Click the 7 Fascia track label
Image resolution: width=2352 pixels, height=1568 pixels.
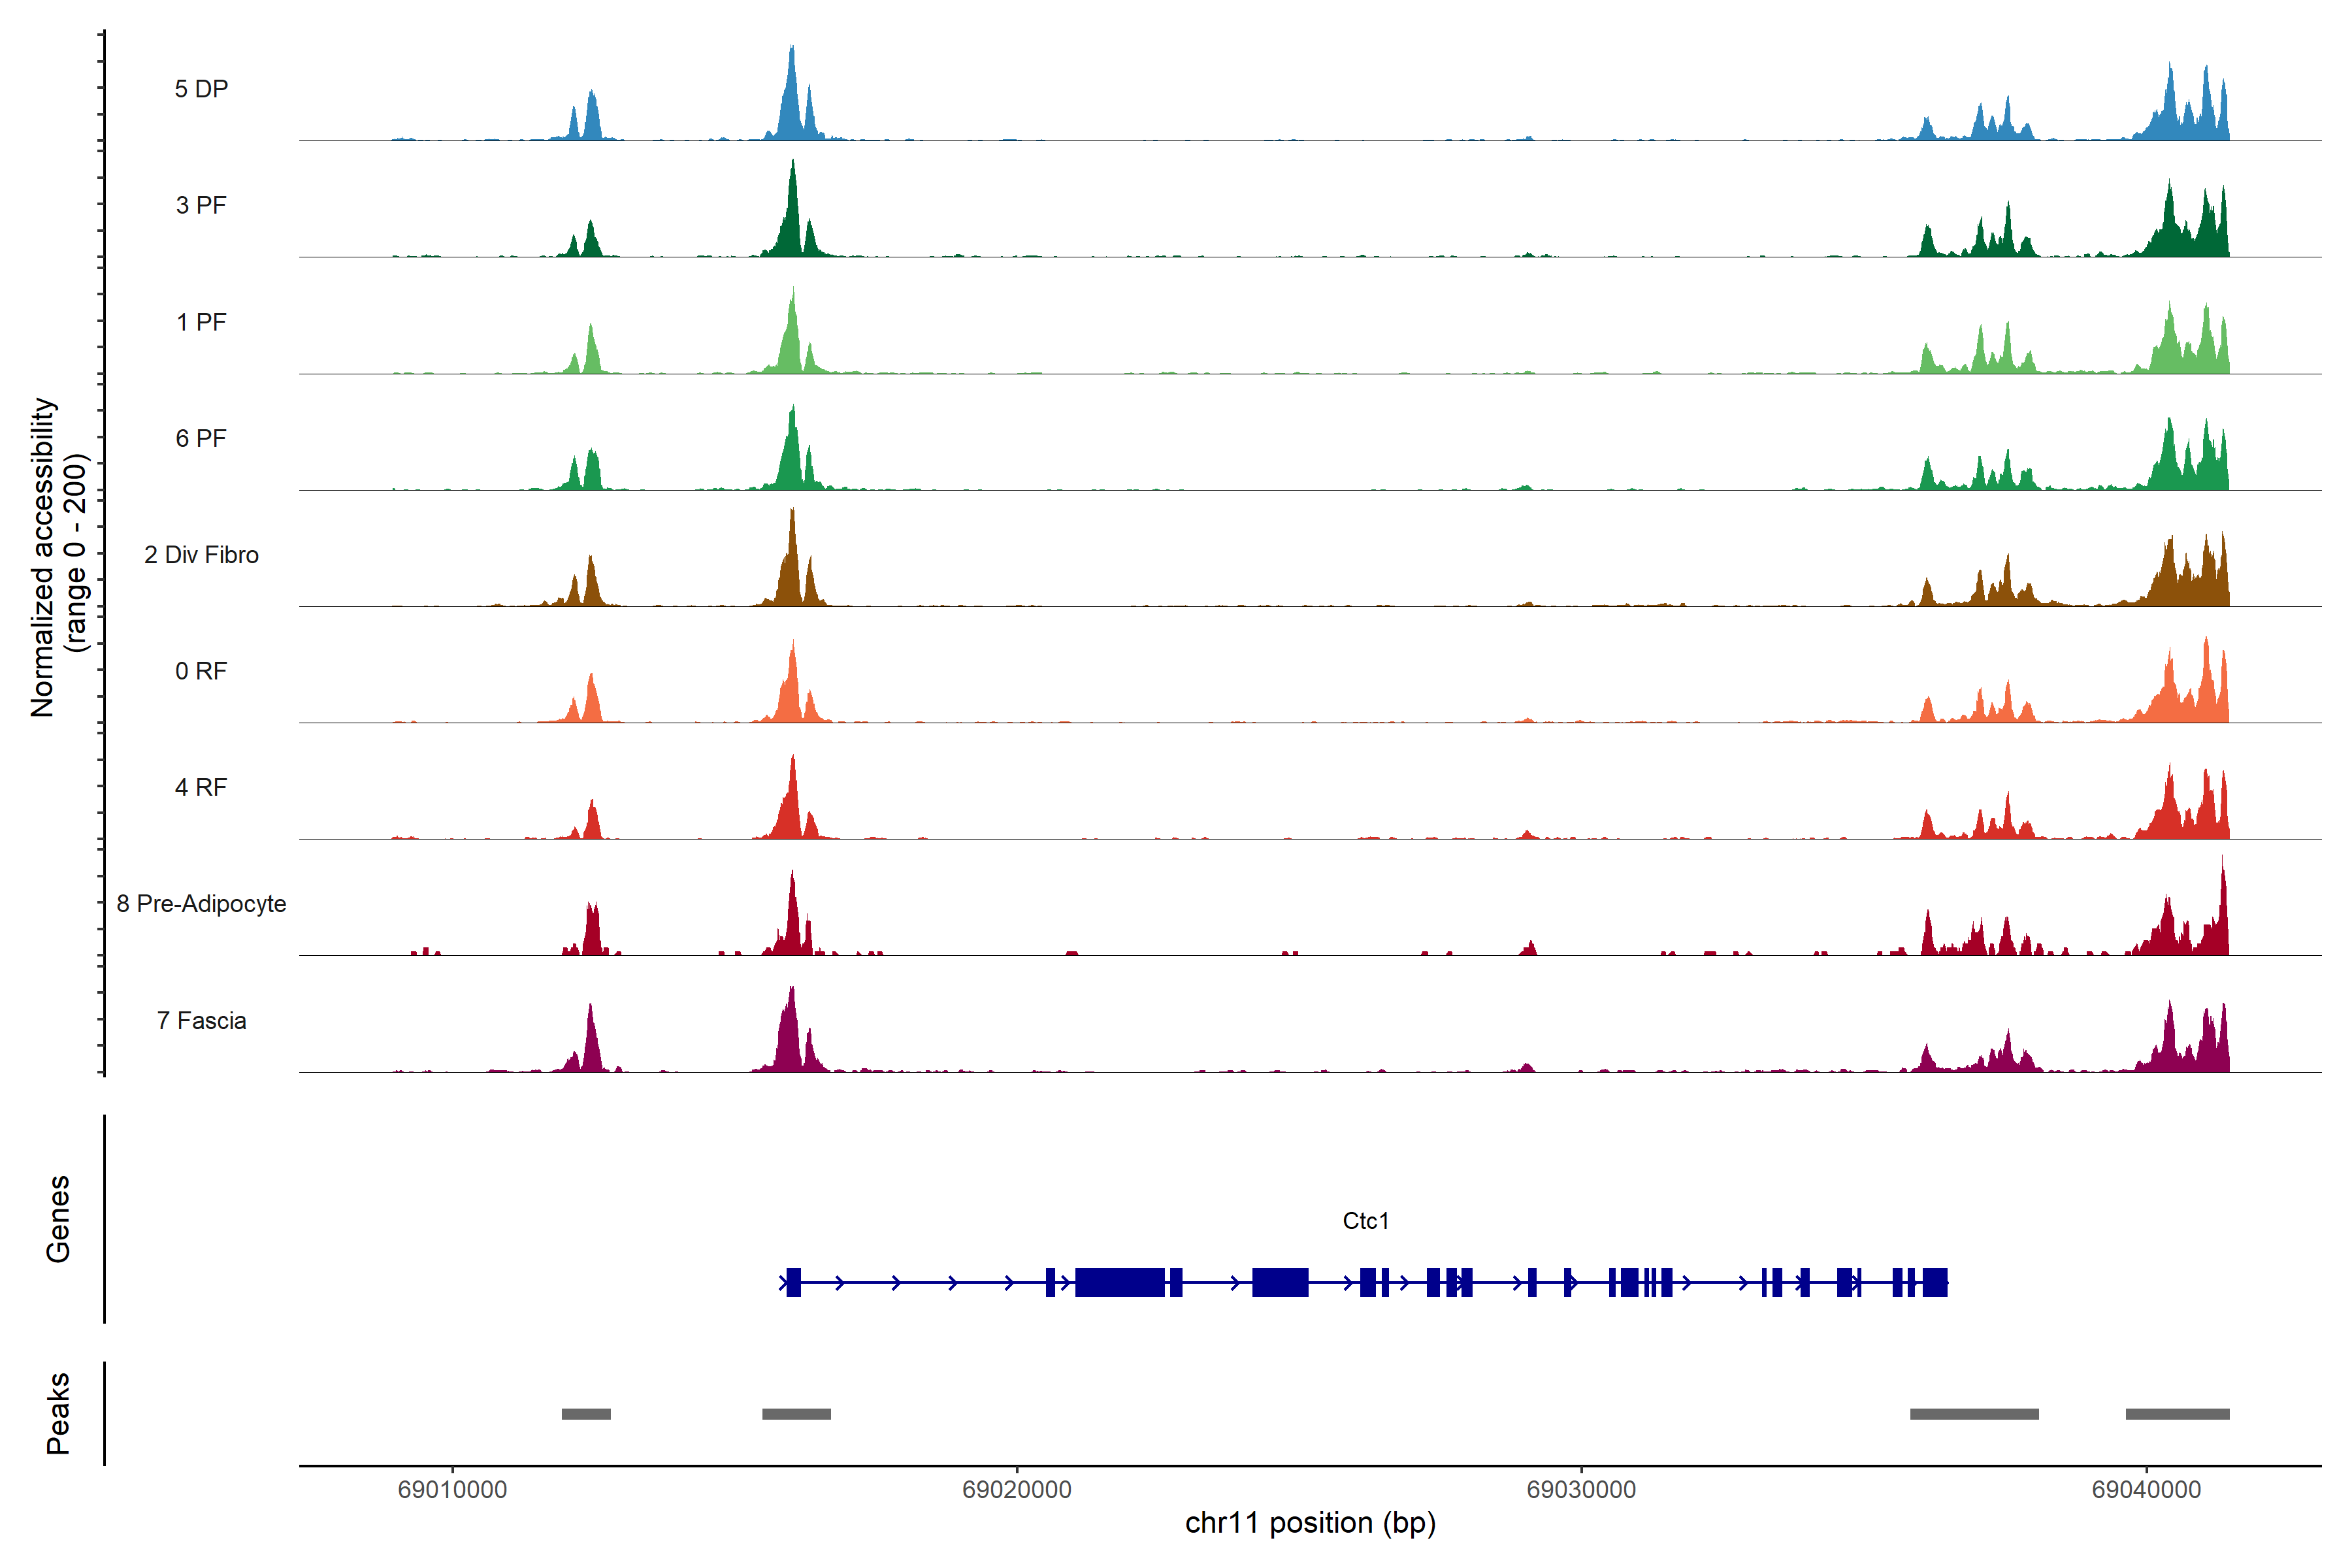pyautogui.click(x=201, y=1020)
